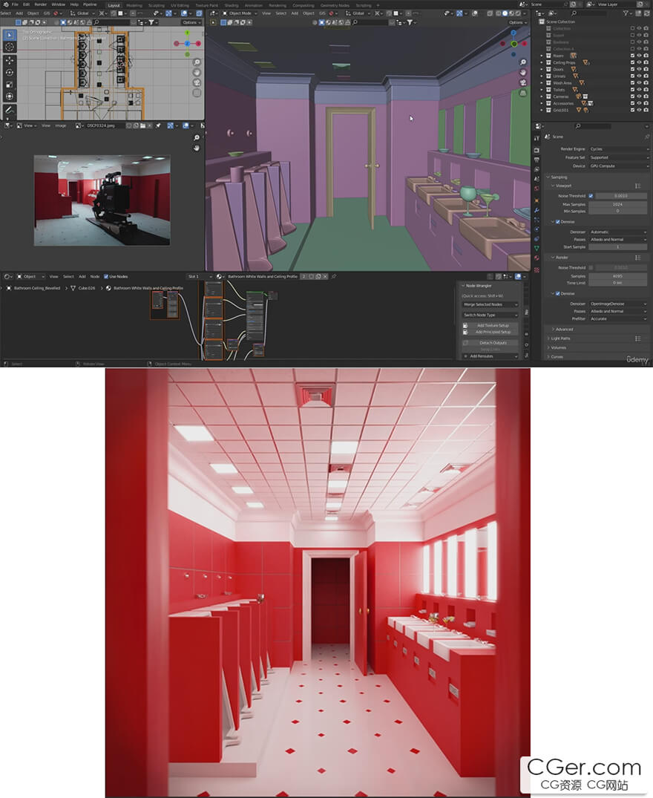Screen dimensions: 653x798
Task: Hide the Doors collection with eye icon
Action: [x=639, y=69]
